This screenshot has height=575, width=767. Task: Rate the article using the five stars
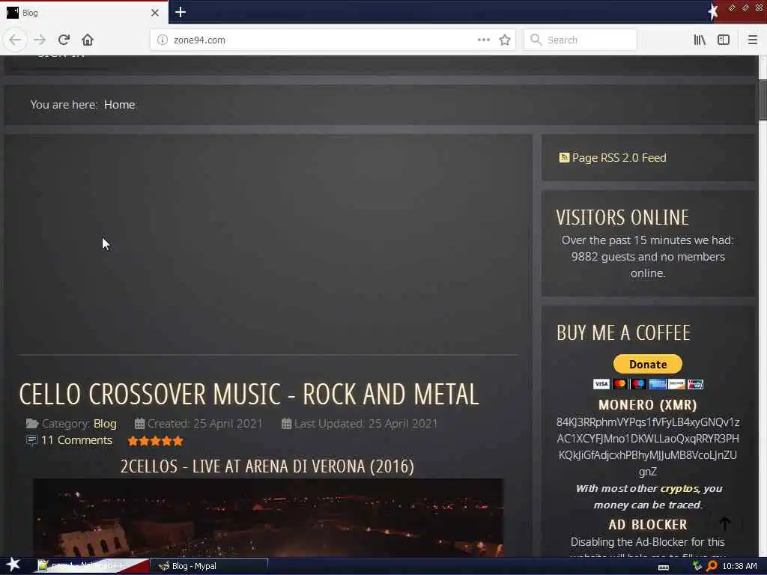155,441
